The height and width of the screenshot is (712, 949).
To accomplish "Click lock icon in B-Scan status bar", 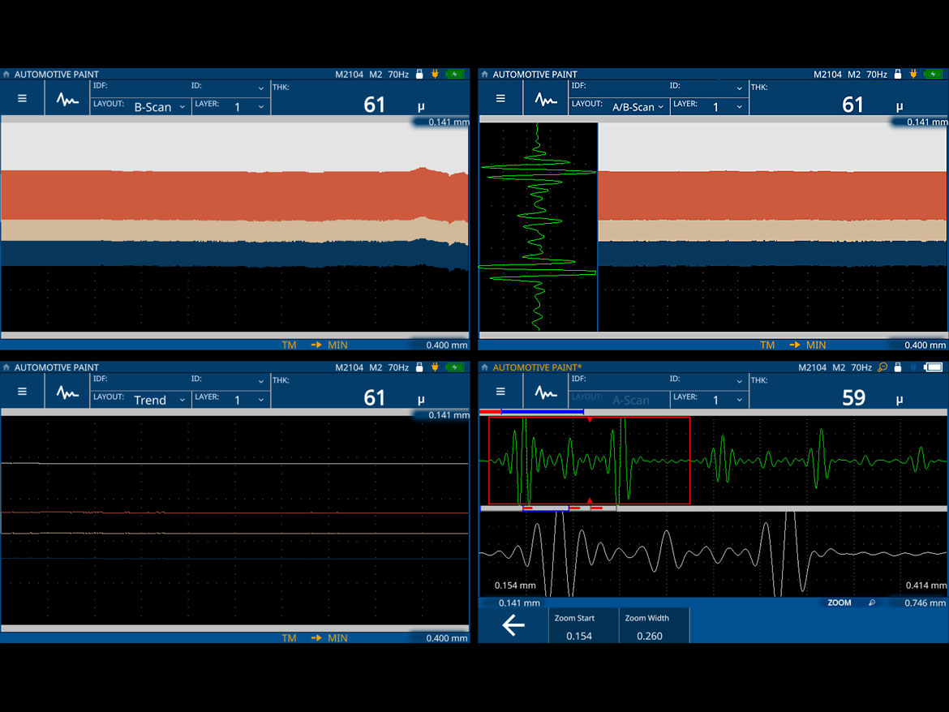I will pyautogui.click(x=419, y=75).
